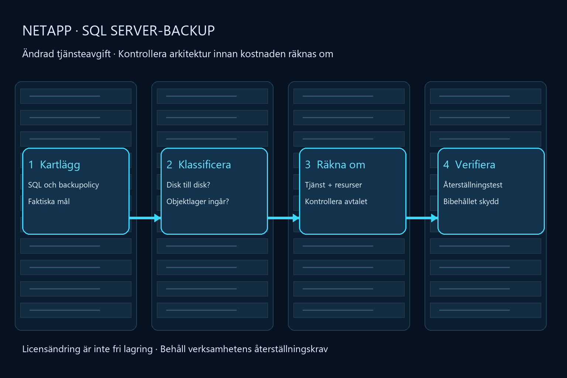
Task: Click the title "NETAPP · SQL SERVER-BACKUP"
Action: tap(118, 31)
